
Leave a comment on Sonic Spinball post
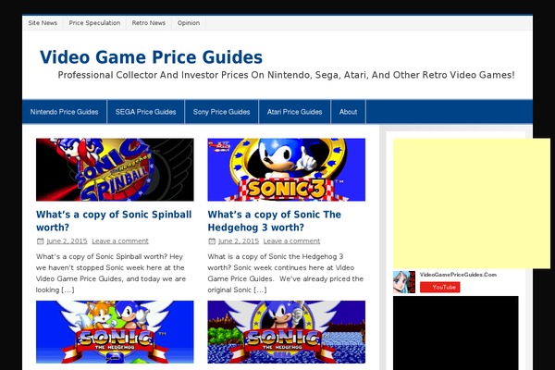point(120,241)
